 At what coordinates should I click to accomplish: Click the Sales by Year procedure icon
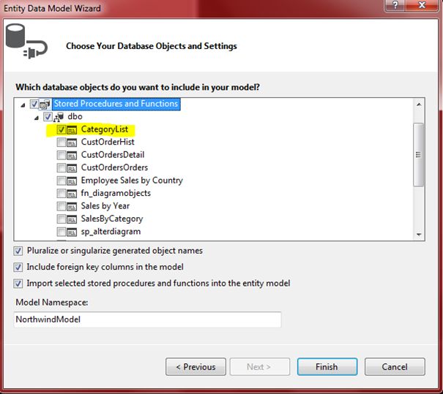(x=72, y=206)
